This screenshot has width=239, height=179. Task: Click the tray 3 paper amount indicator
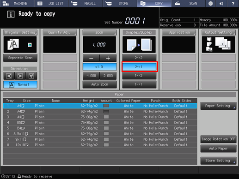coord(106,117)
